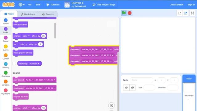Switch to small stage layout
Screen dimensions: 197x111
point(179,13)
